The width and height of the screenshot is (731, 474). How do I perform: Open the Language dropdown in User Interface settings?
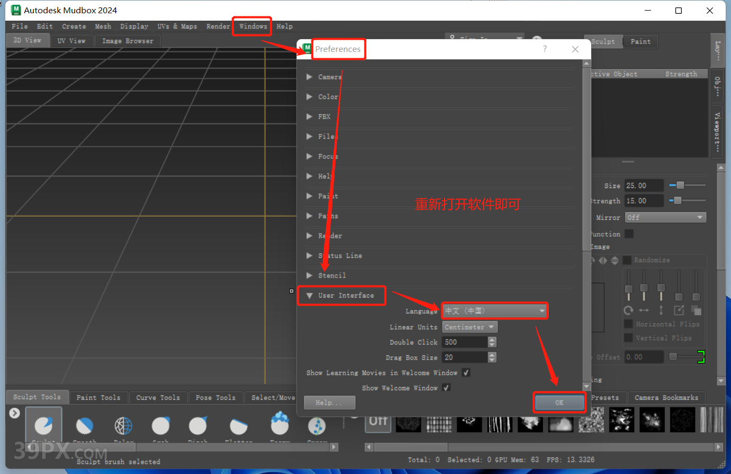point(494,310)
